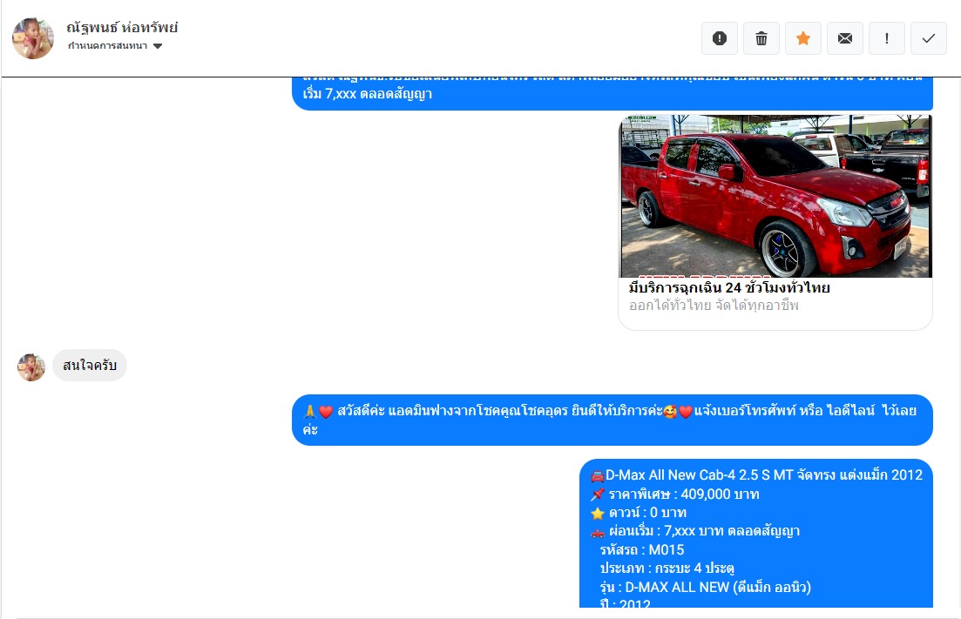Flag conversation with the plain exclamation mark icon
Screen dimensions: 961x619
click(x=887, y=38)
